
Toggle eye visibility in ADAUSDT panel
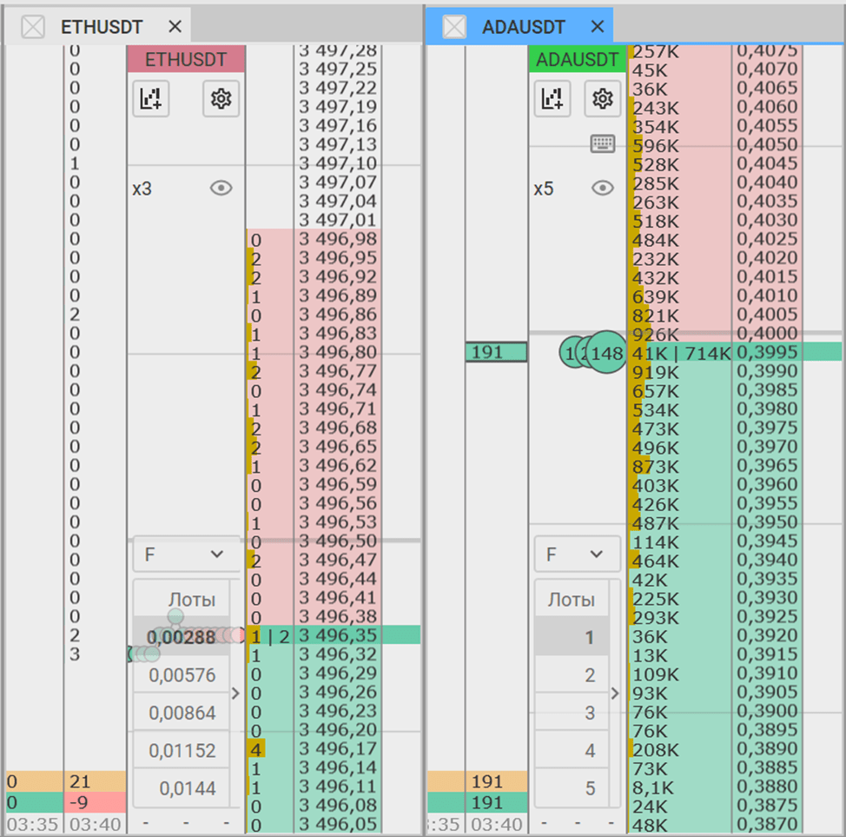[603, 188]
